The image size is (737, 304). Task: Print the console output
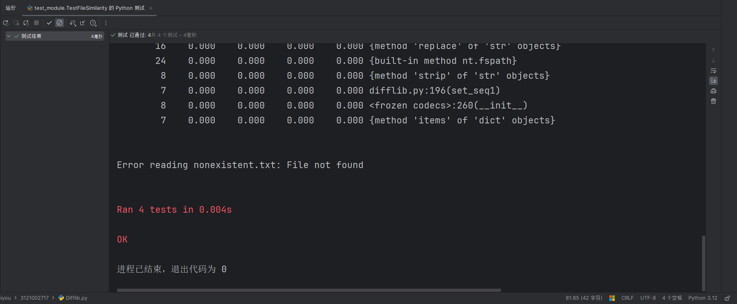(x=713, y=91)
